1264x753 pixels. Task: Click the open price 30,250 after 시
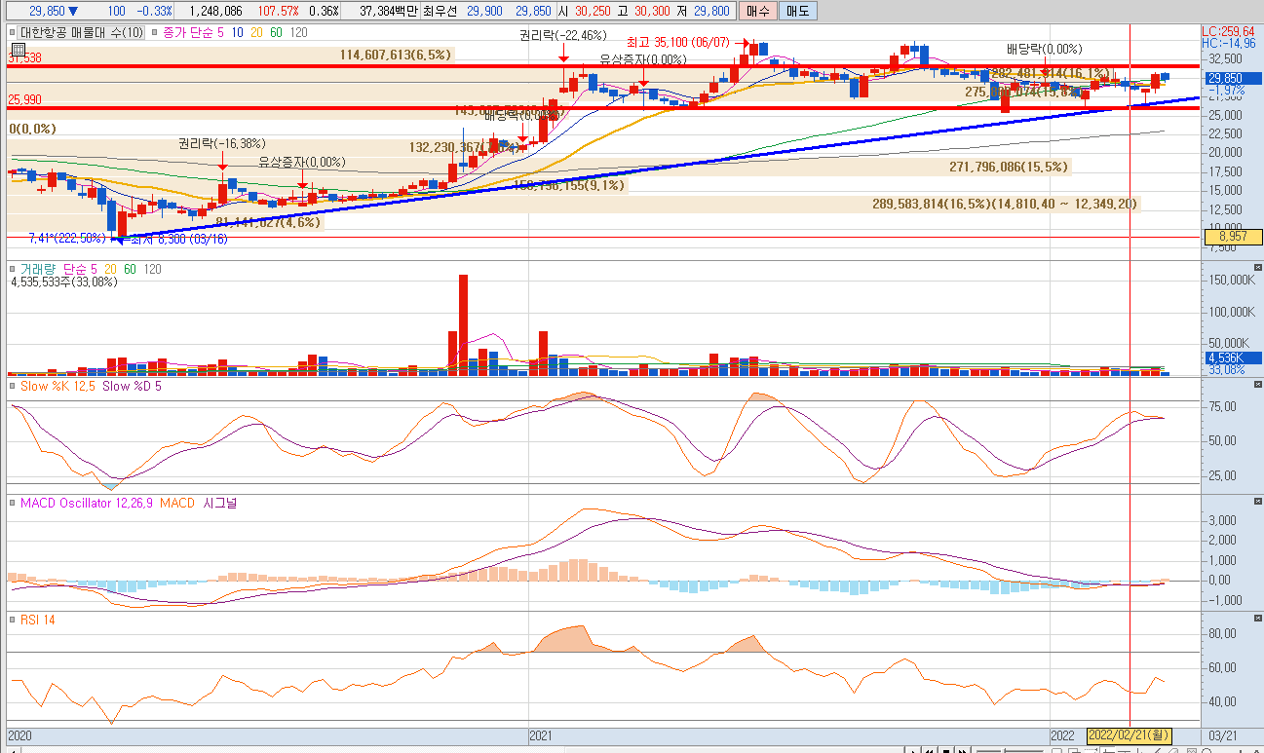pyautogui.click(x=594, y=11)
